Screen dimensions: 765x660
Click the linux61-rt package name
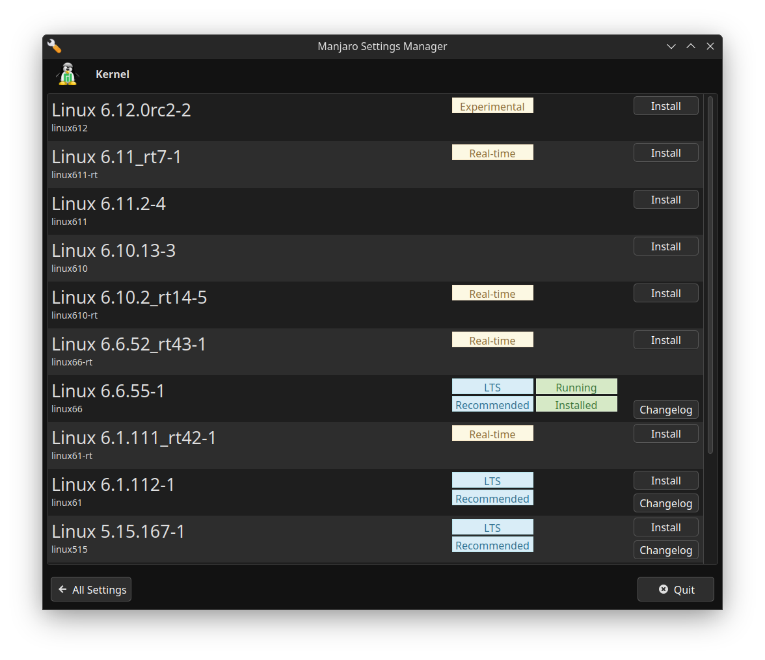click(72, 456)
